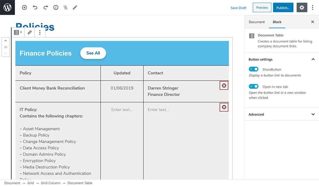
Task: Open the content structure info icon
Action: click(x=56, y=8)
